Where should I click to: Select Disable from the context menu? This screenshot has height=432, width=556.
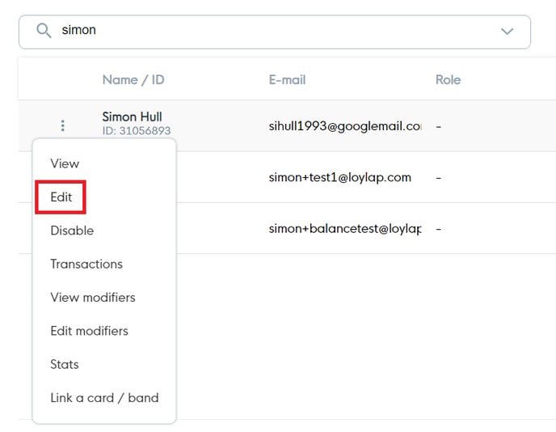(x=72, y=231)
